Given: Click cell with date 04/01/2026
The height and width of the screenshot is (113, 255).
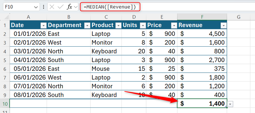Looking at the screenshot, I should (x=28, y=60).
